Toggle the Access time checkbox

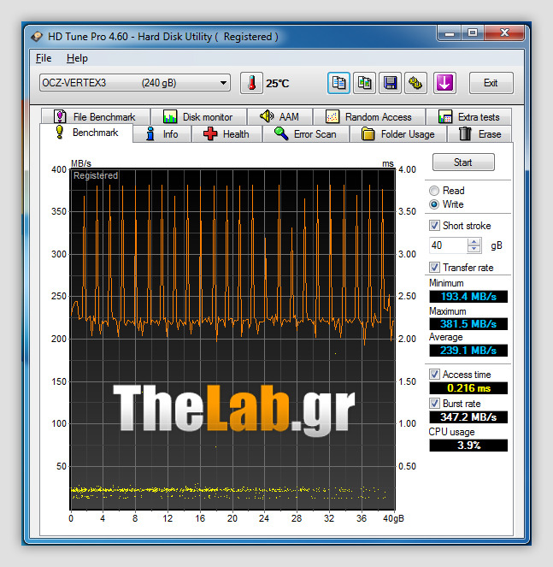434,375
